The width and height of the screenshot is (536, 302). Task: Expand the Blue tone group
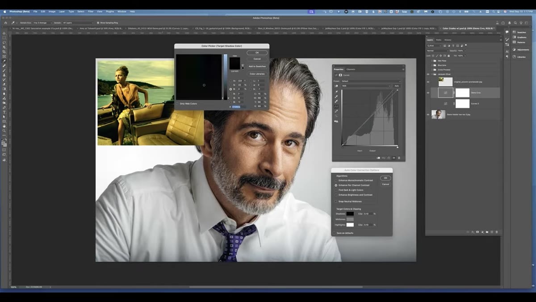[433, 65]
